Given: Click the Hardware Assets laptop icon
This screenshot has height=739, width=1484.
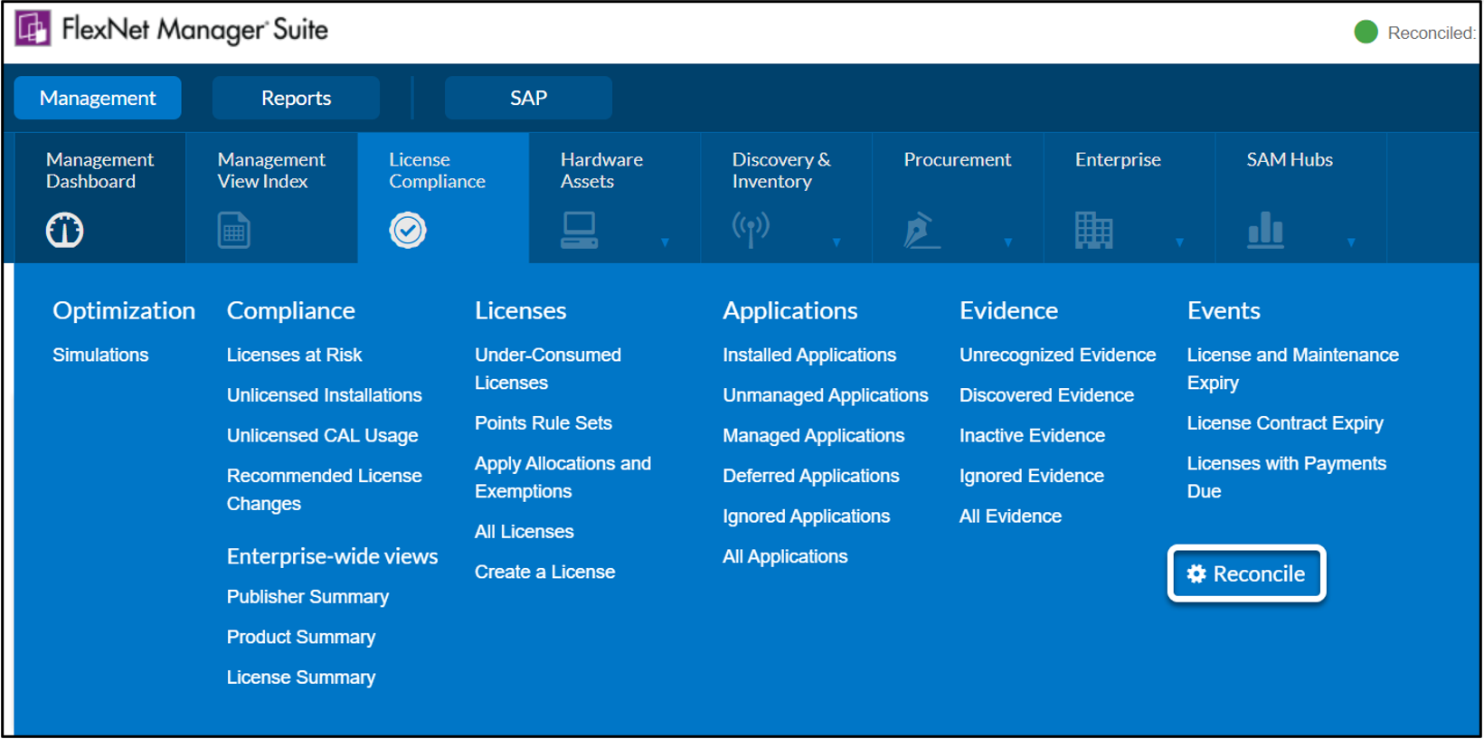Looking at the screenshot, I should (579, 231).
